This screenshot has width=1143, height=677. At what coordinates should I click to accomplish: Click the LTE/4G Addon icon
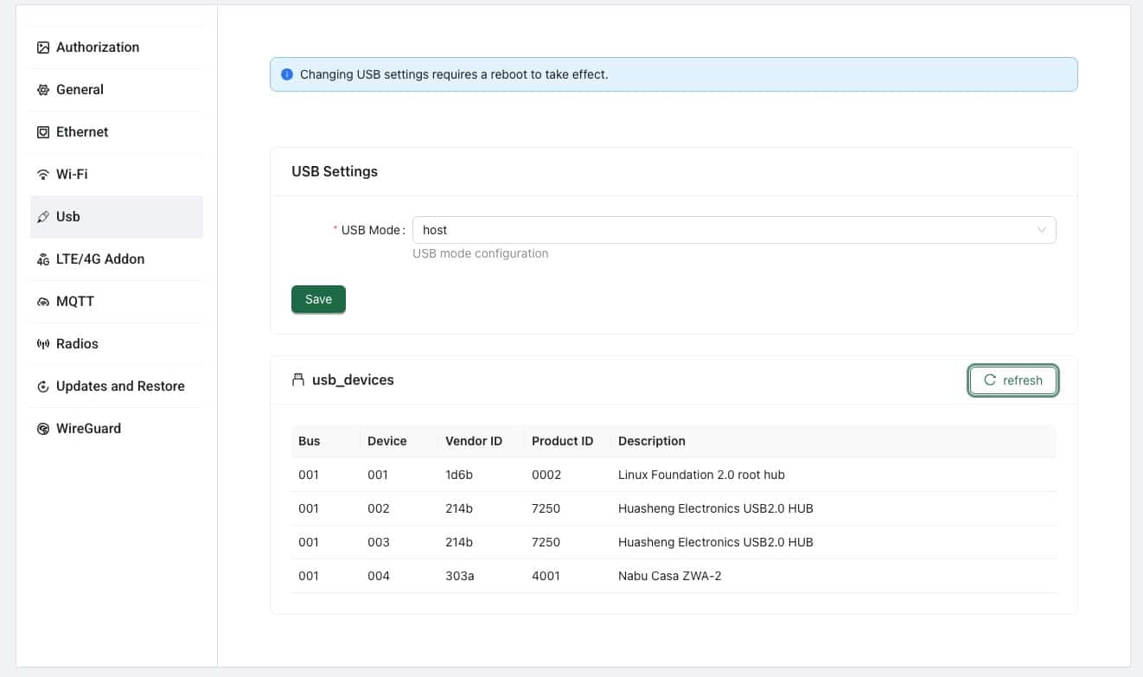43,259
